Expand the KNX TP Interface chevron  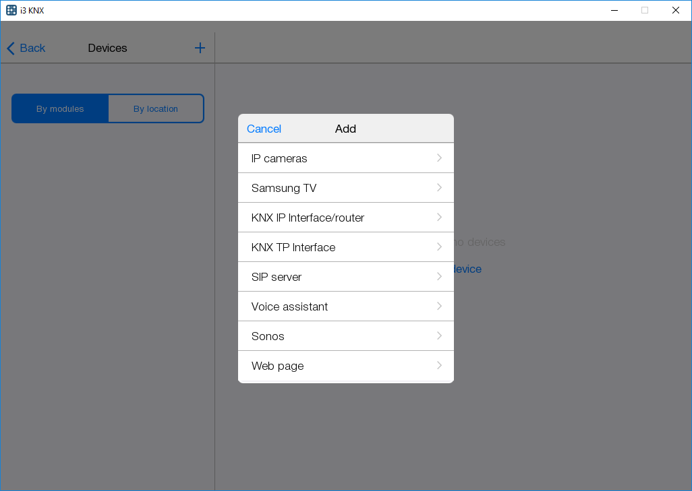coord(439,247)
